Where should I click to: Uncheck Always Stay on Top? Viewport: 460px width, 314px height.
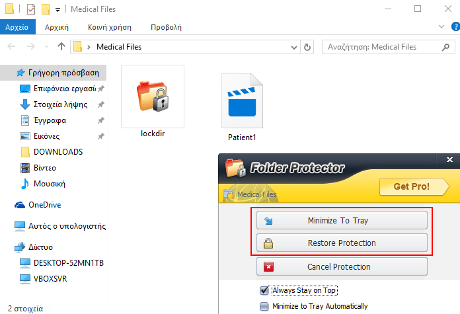(264, 290)
